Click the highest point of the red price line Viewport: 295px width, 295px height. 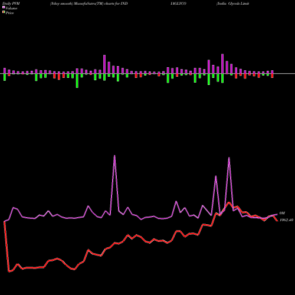(x=229, y=202)
